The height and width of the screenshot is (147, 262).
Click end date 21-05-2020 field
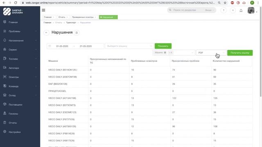point(86,46)
